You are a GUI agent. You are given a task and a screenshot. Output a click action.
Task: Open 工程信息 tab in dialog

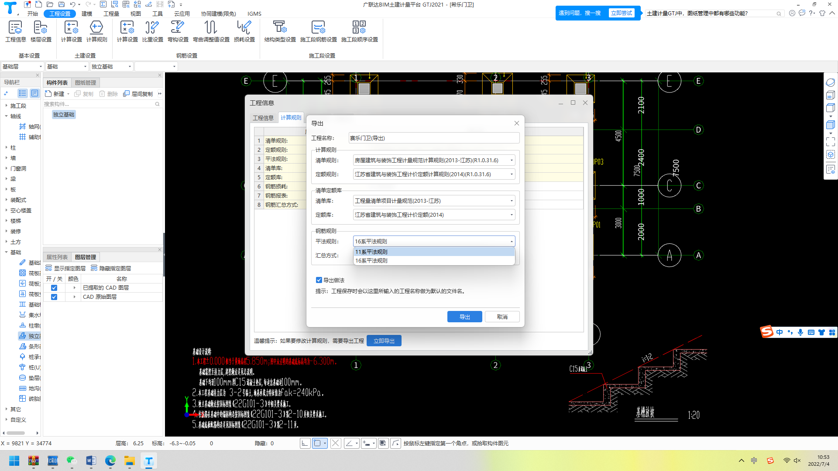(x=263, y=118)
